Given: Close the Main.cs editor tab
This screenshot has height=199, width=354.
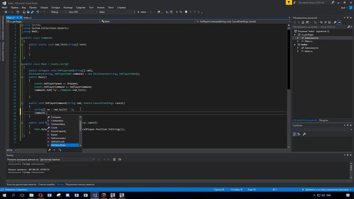Looking at the screenshot, I should 21,18.
